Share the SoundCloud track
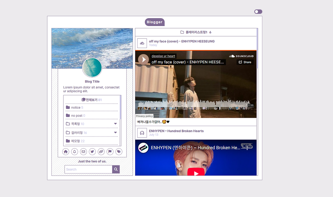This screenshot has height=197, width=333. pyautogui.click(x=245, y=62)
